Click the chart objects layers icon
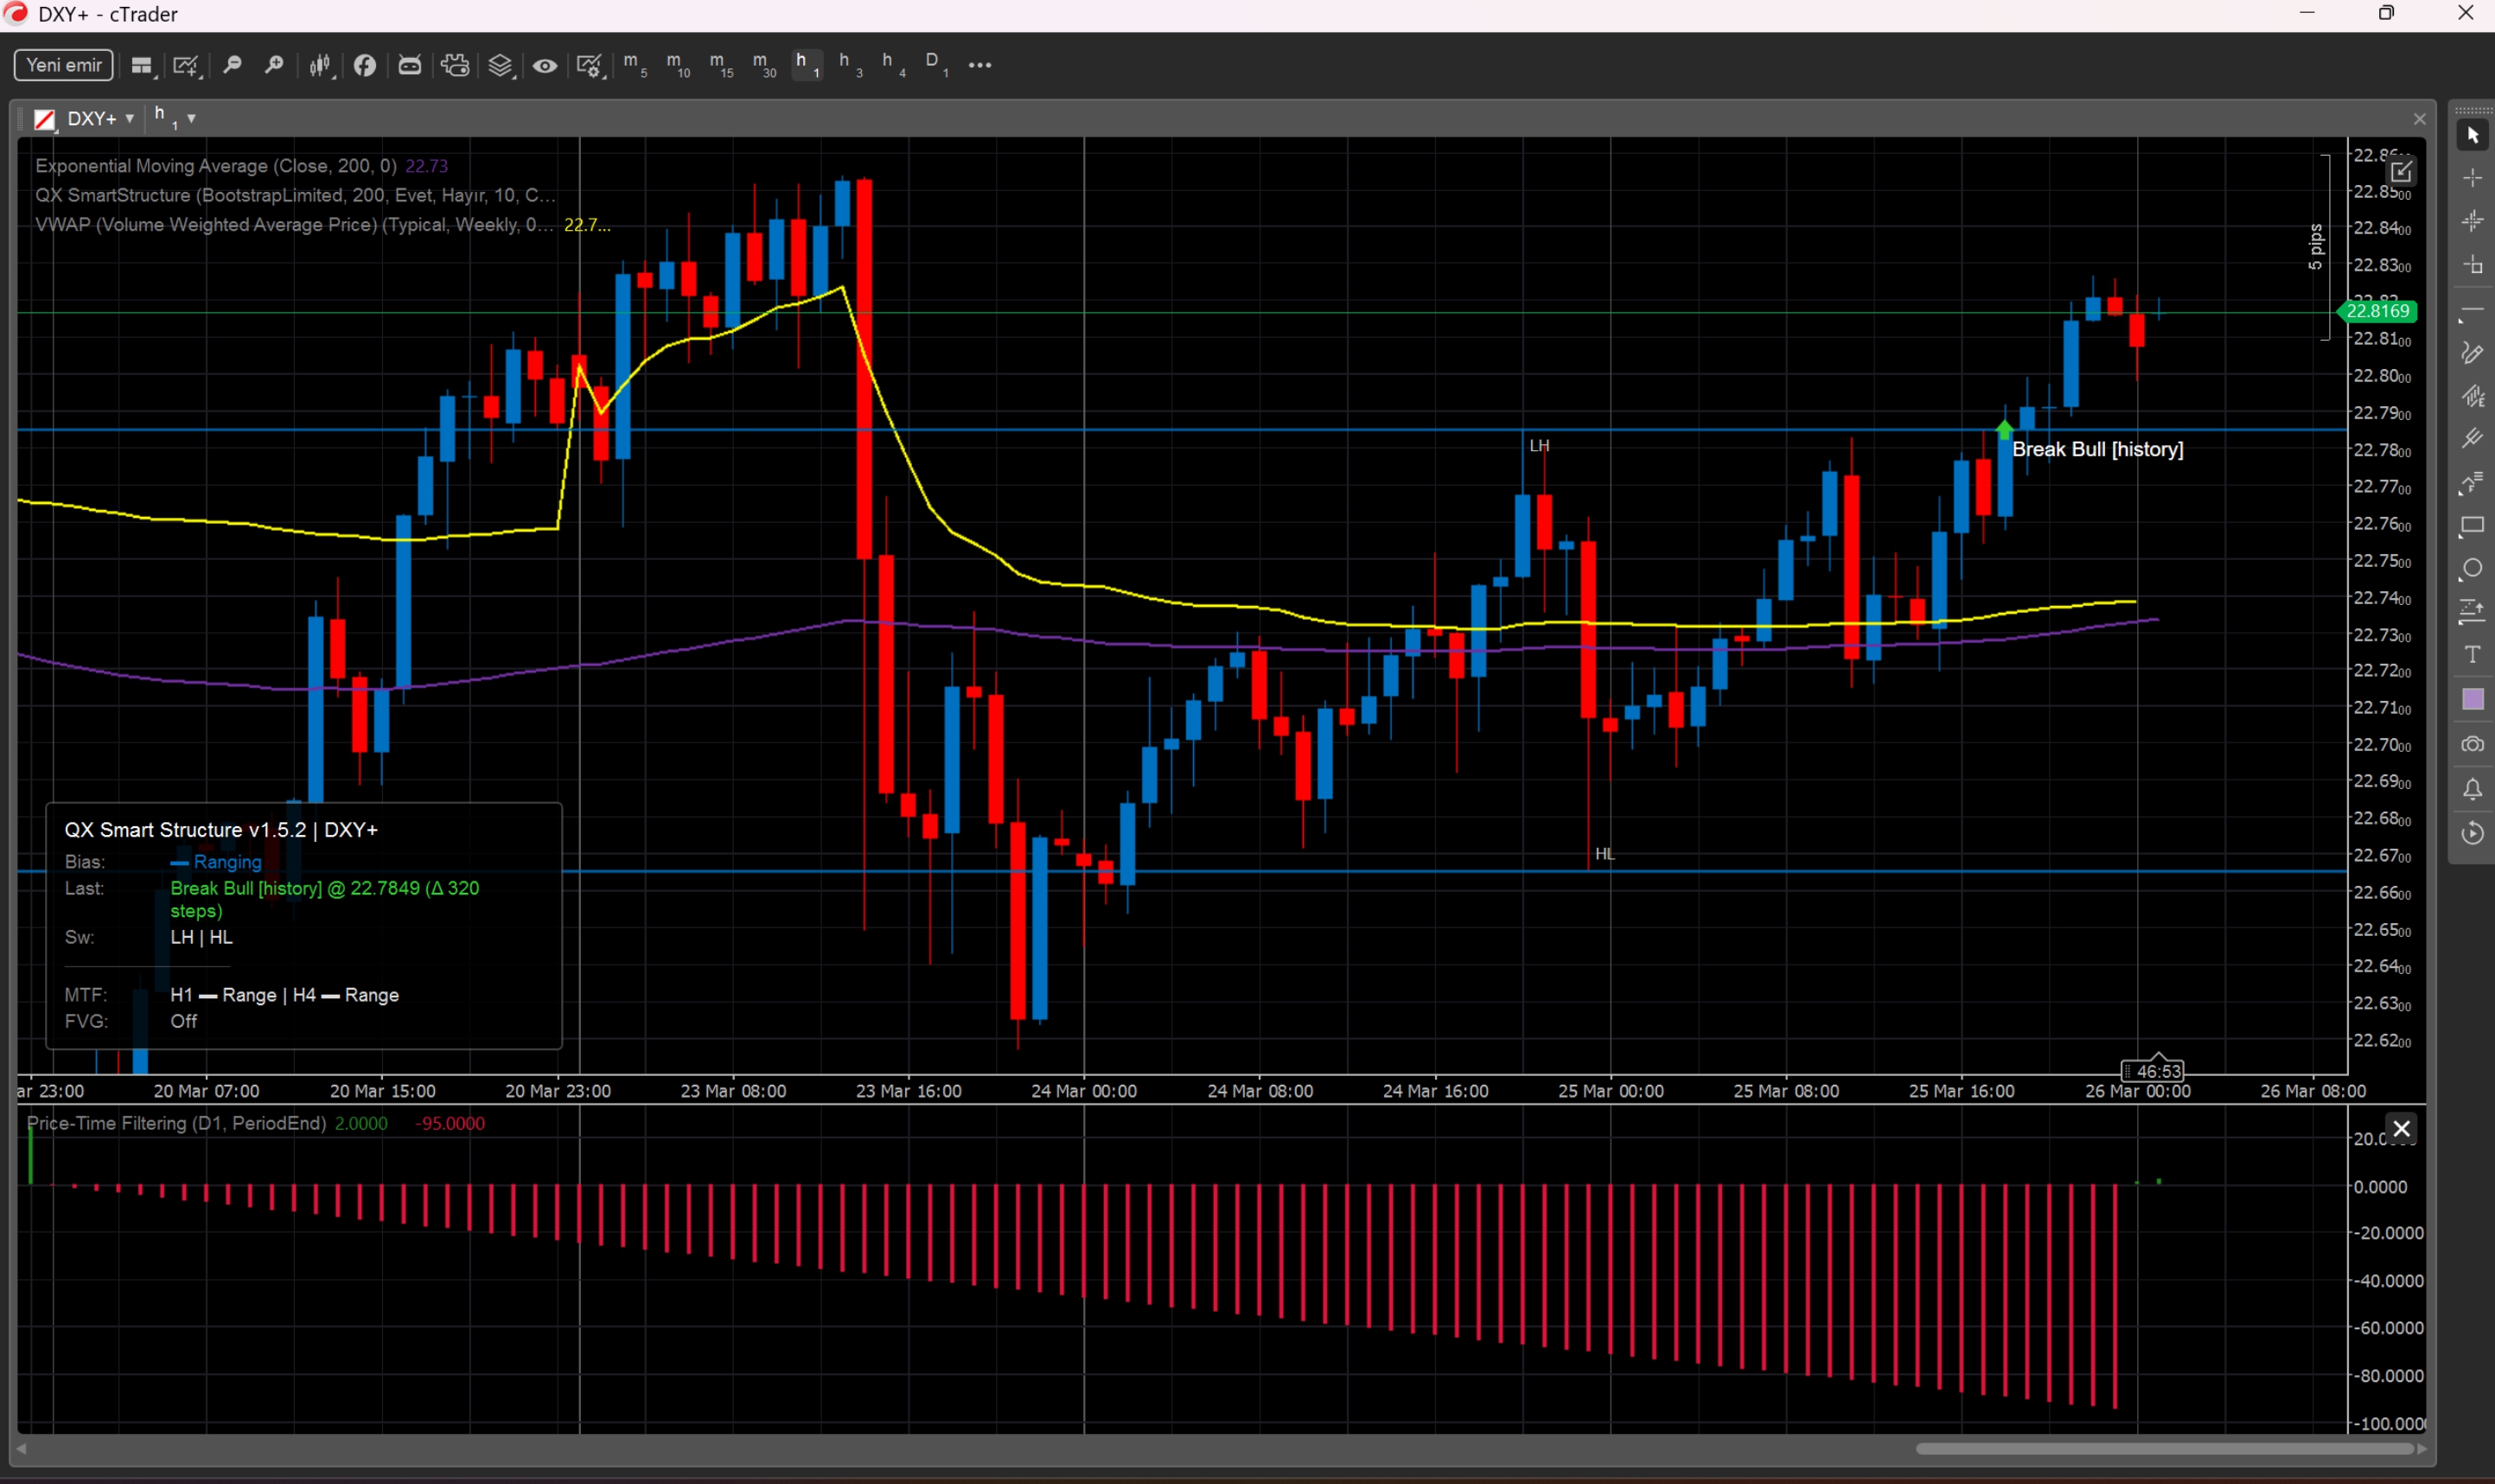The image size is (2495, 1484). point(501,65)
